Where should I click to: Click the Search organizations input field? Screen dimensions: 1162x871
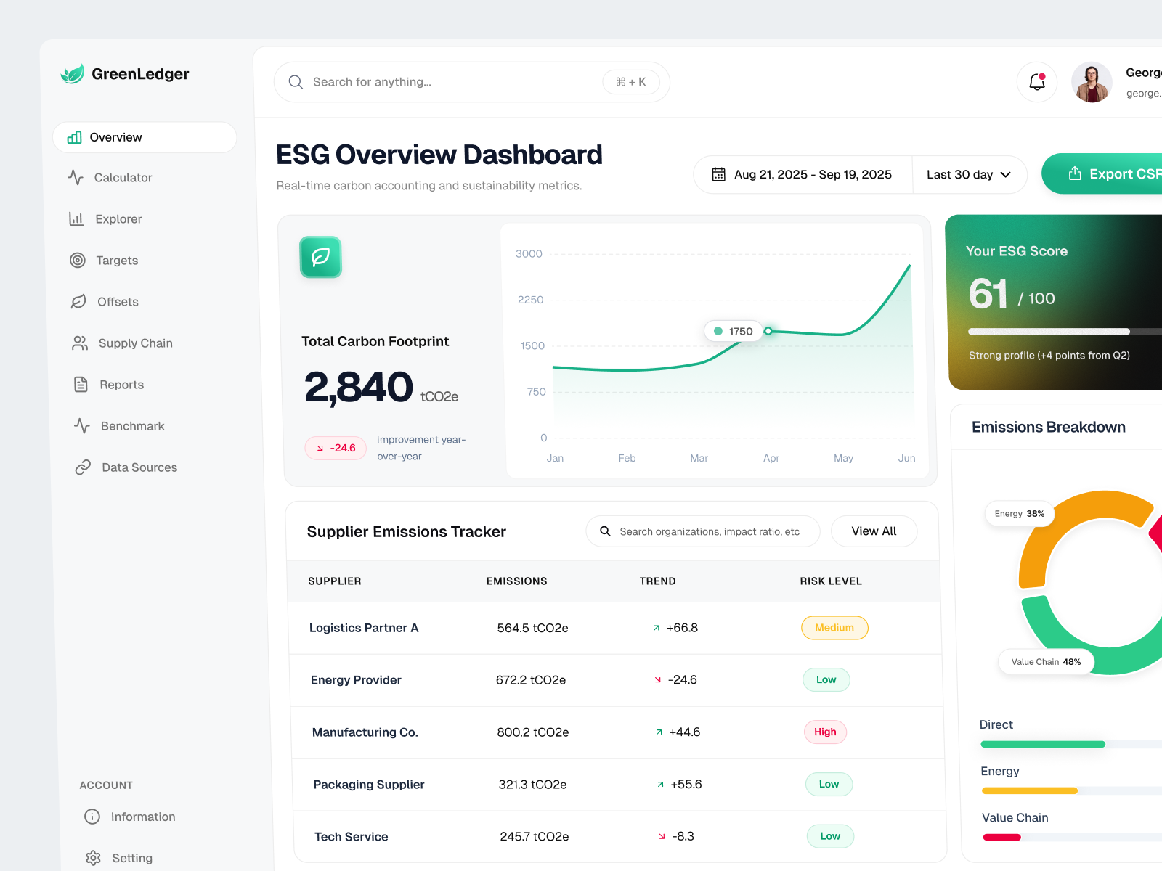(x=702, y=531)
